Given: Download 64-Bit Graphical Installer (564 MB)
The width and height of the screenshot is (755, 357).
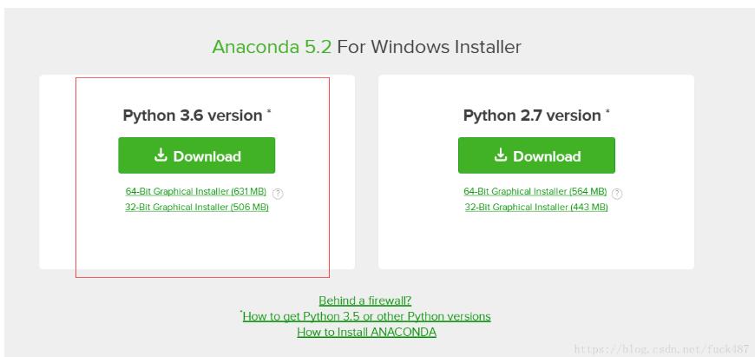Looking at the screenshot, I should pyautogui.click(x=535, y=191).
